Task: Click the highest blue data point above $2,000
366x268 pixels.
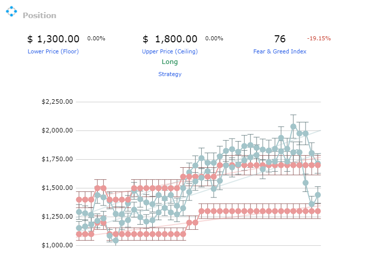Action: pos(293,126)
